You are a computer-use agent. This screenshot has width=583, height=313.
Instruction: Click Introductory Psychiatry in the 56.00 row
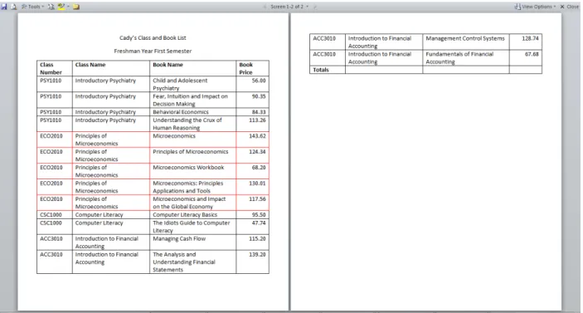105,81
